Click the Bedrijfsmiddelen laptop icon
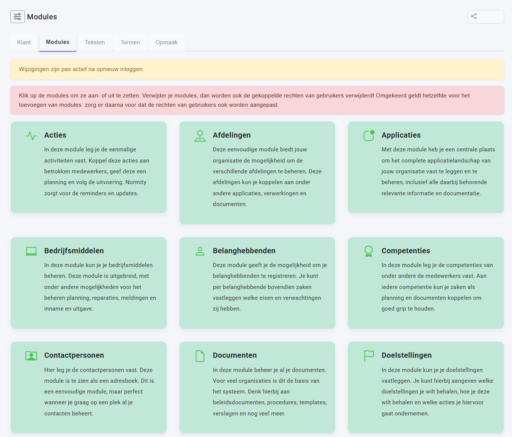This screenshot has width=512, height=437. 31,251
